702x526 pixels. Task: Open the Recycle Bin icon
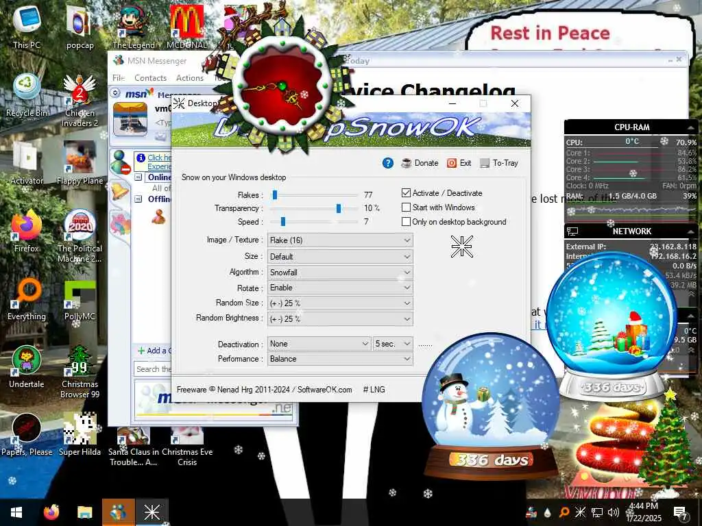coord(27,95)
